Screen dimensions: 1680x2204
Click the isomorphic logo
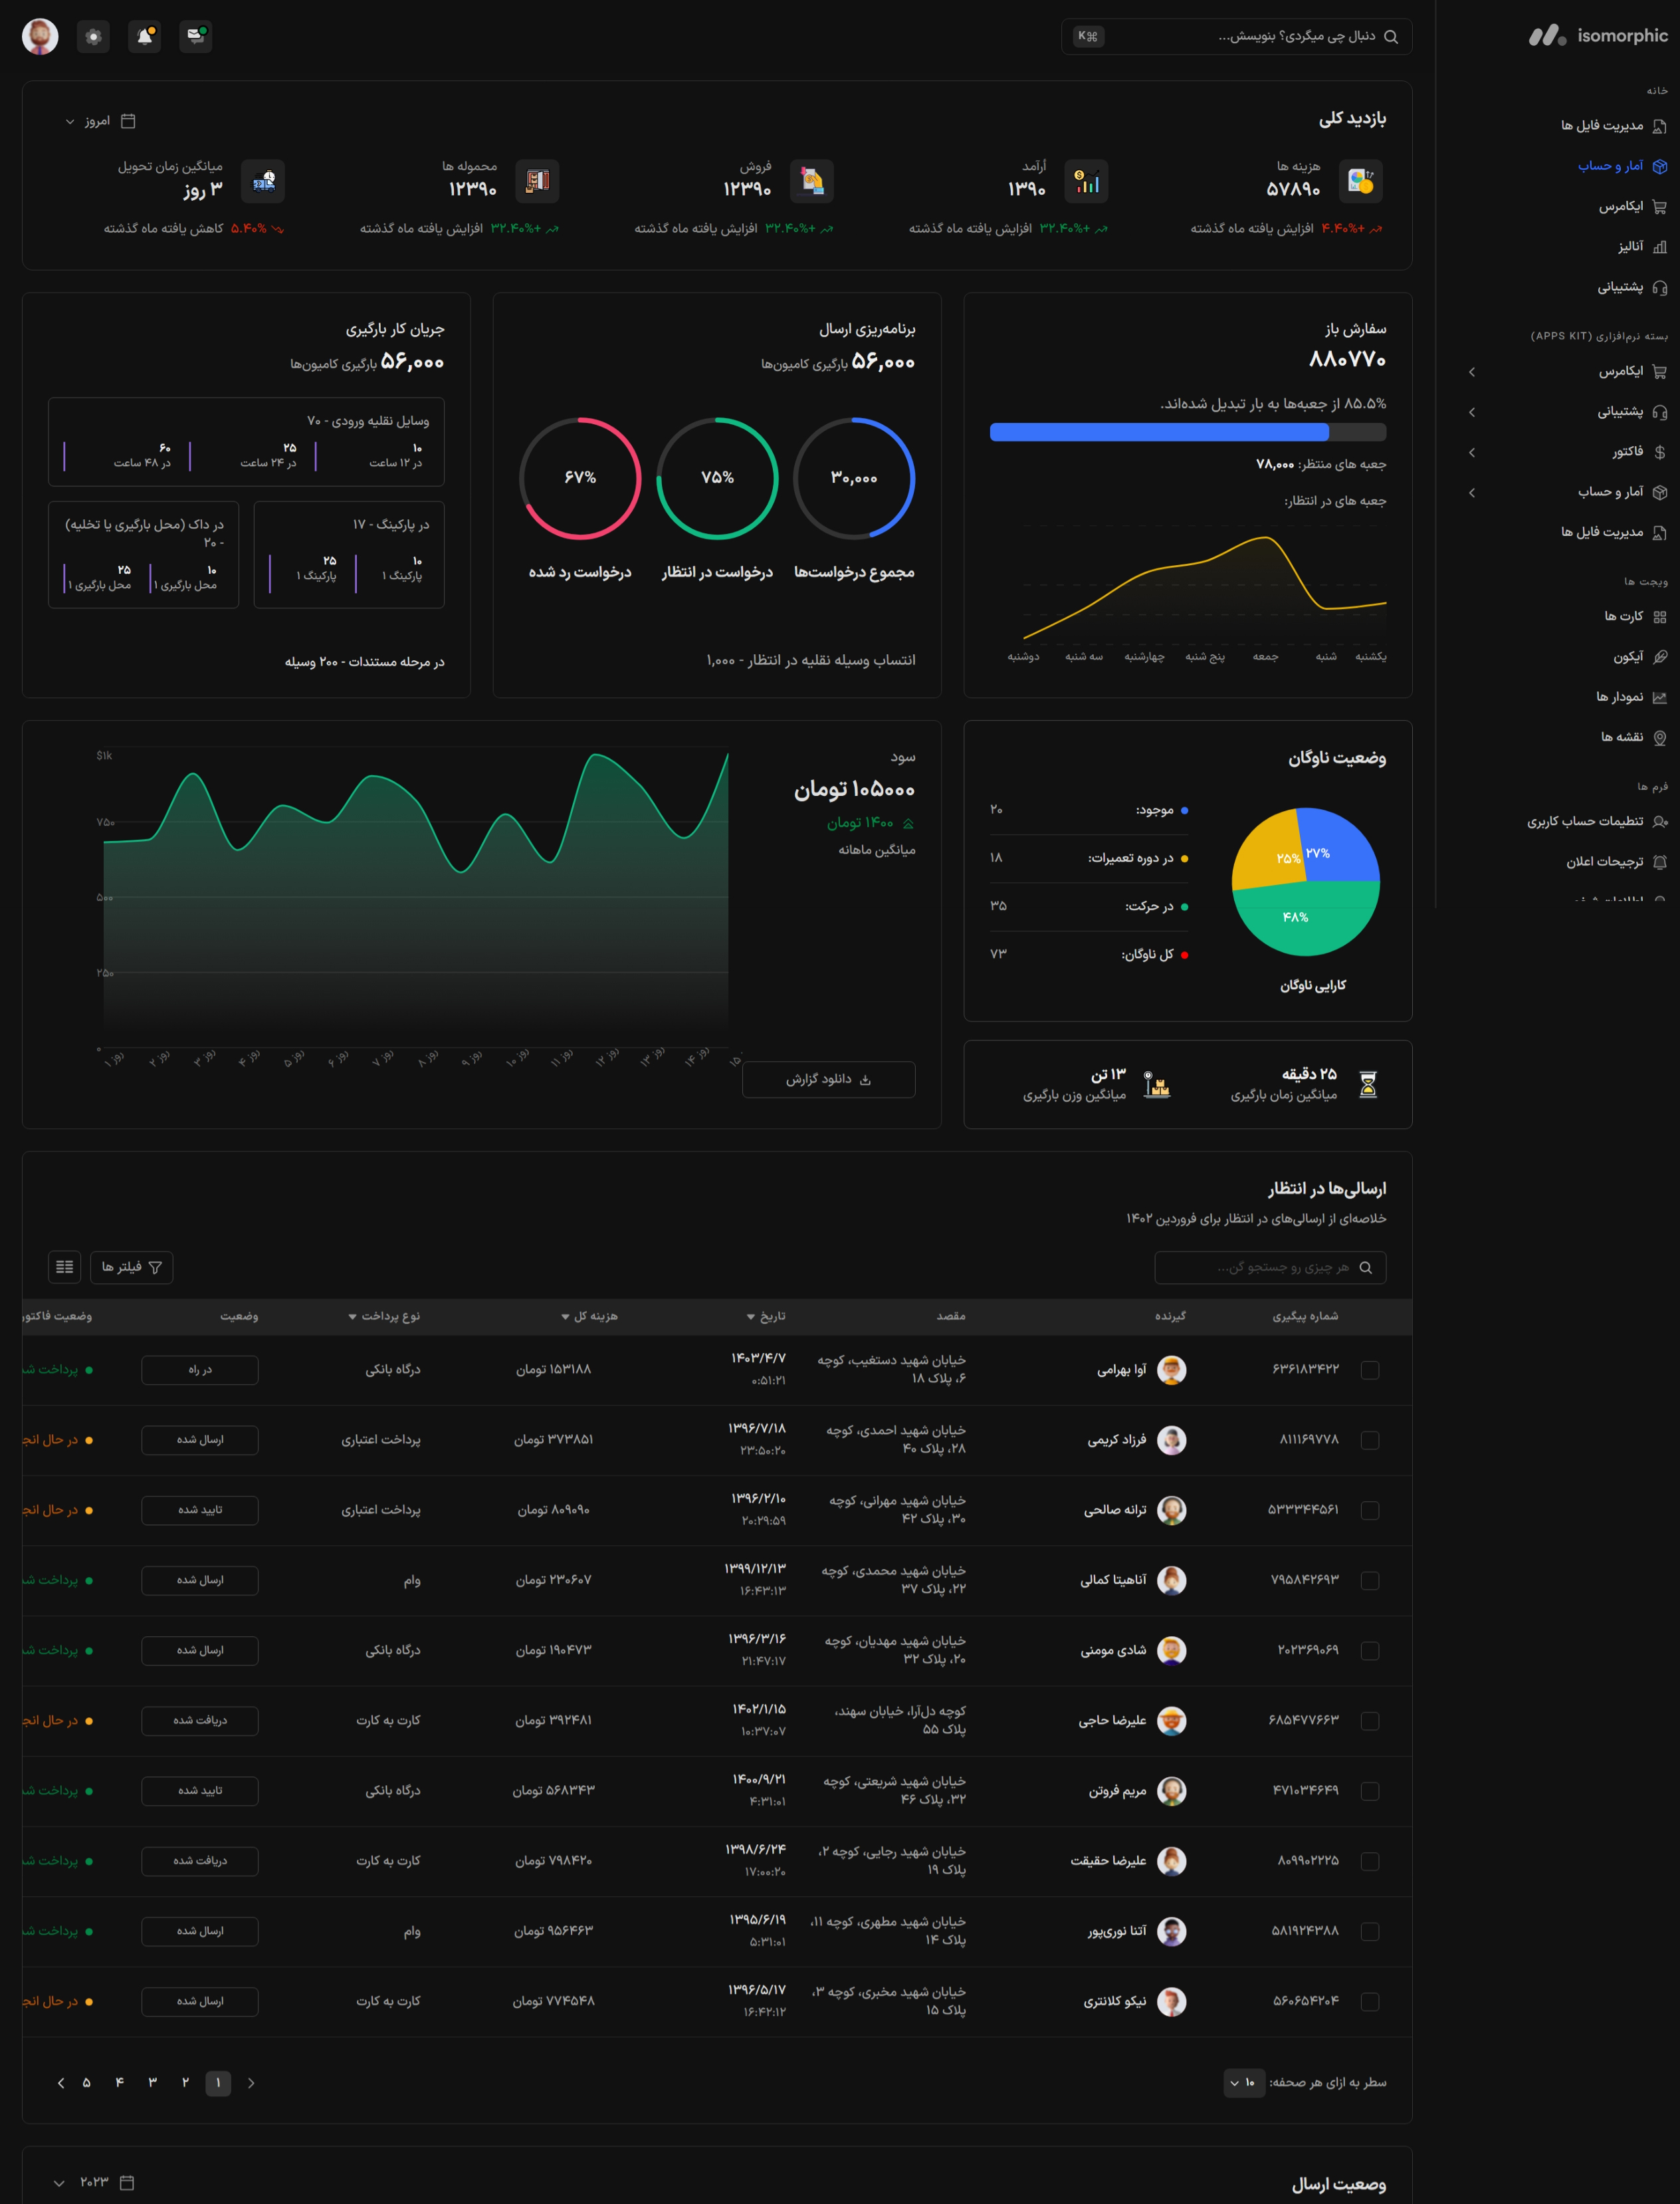point(1598,36)
